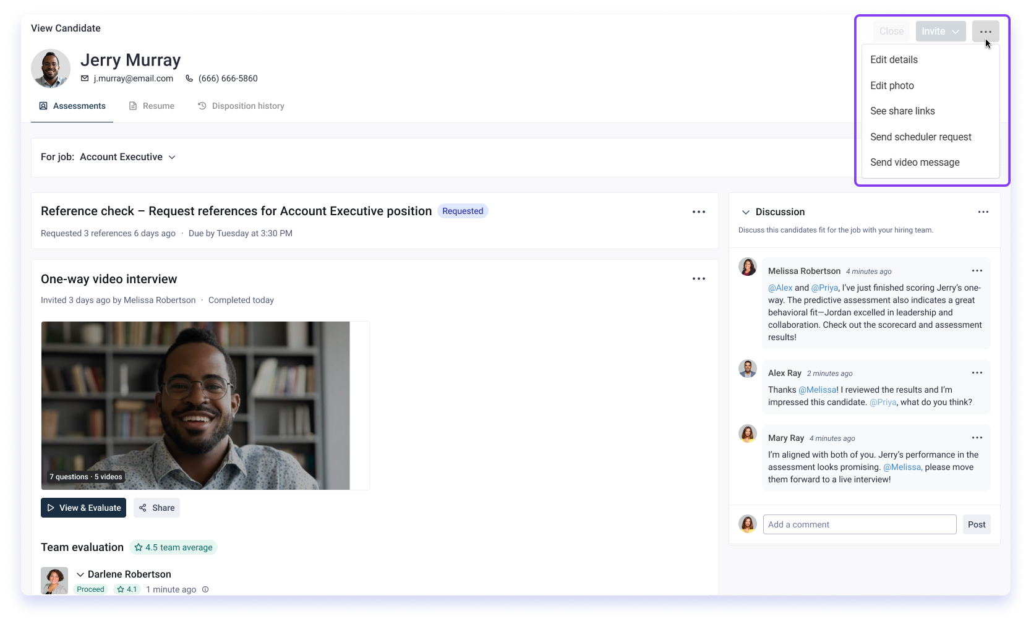Image resolution: width=1031 pixels, height=619 pixels.
Task: Expand the Account Executive job dropdown
Action: tap(127, 157)
